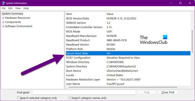Open the Help menu
195x101 pixels.
click(x=26, y=8)
